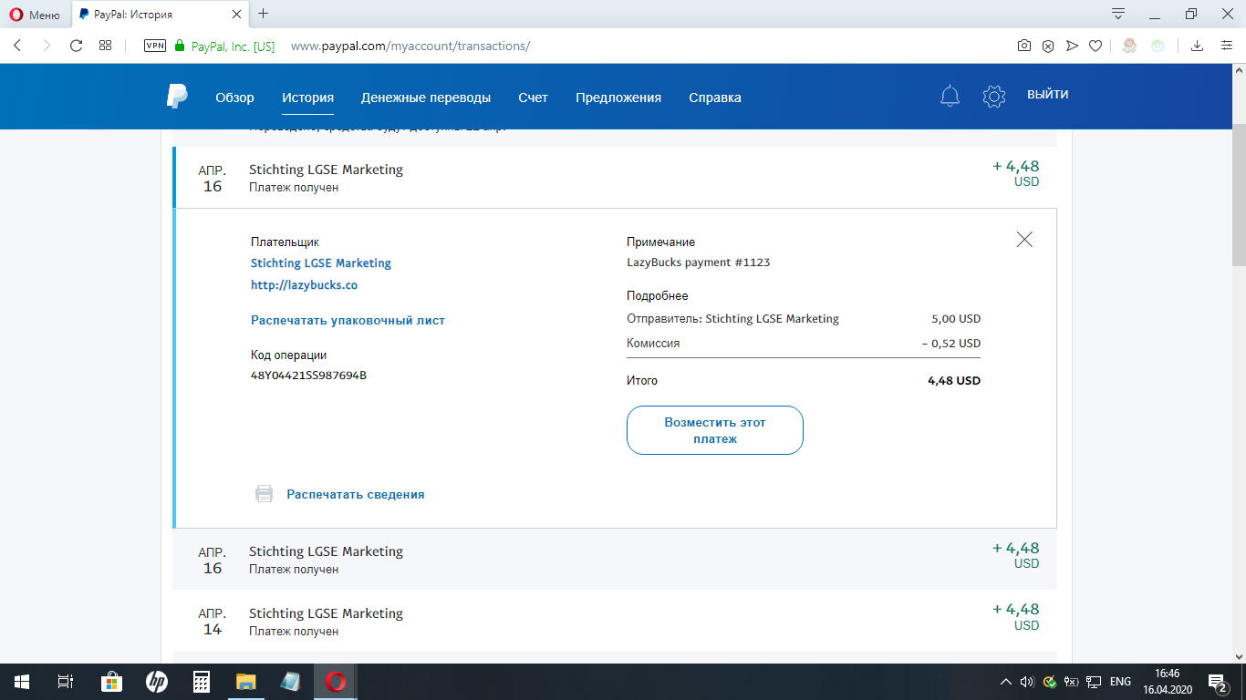
Task: Open a new browser tab with plus
Action: tap(264, 14)
